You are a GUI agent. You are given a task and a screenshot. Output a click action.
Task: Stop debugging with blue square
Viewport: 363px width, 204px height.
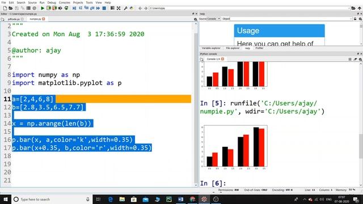(104, 8)
